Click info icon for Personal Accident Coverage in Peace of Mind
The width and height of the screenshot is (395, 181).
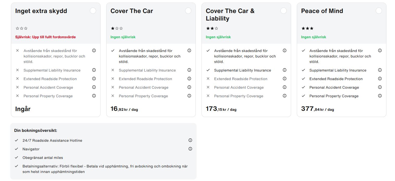380,87
